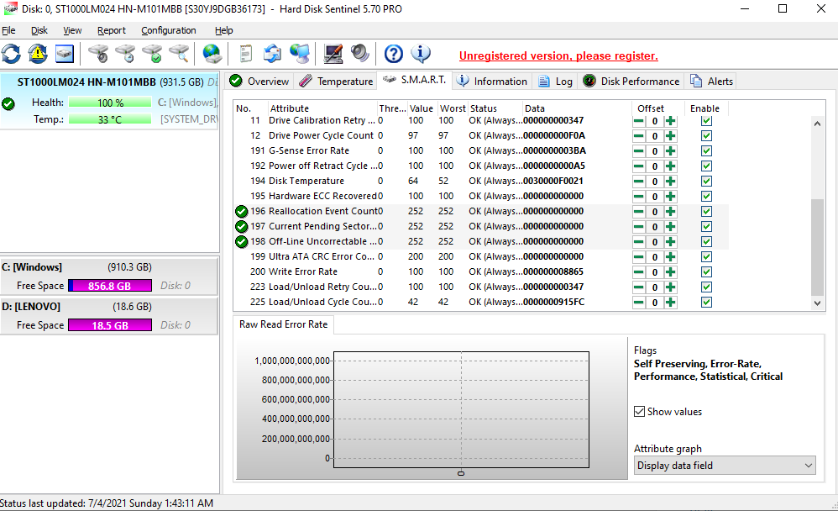Click the first disk test toolbar icon

98,54
